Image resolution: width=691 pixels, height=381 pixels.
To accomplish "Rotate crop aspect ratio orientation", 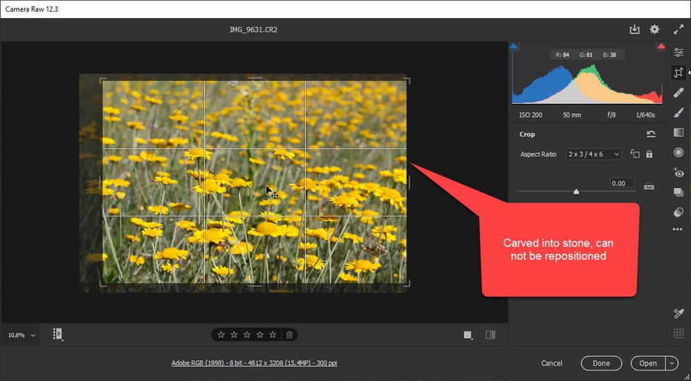I will click(x=634, y=154).
